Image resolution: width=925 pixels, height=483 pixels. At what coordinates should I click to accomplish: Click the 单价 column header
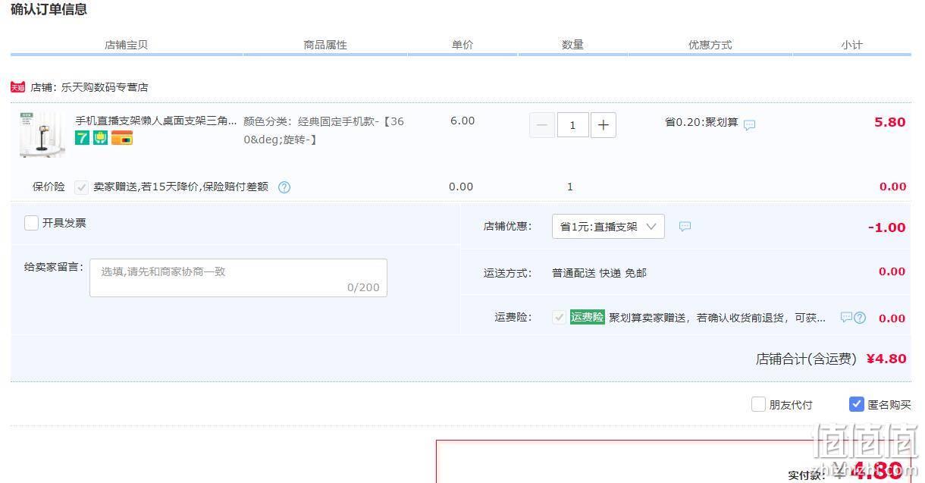click(x=462, y=45)
